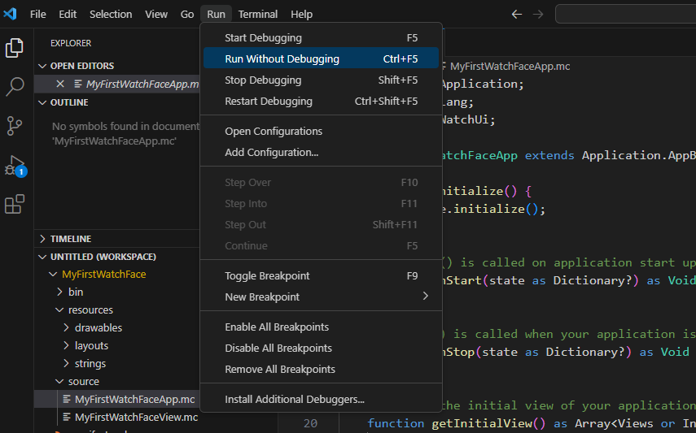696x433 pixels.
Task: Expand the bin folder
Action: tap(76, 292)
